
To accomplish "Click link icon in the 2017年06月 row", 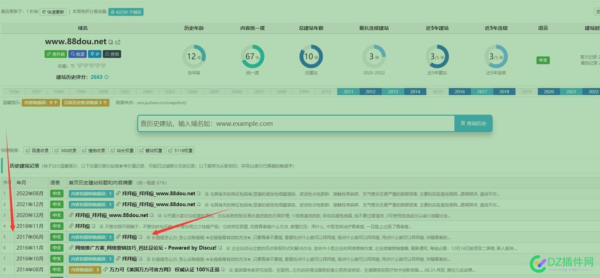I will 118,237.
